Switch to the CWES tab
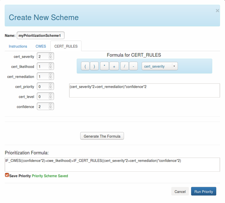The width and height of the screenshot is (225, 203). pos(41,46)
